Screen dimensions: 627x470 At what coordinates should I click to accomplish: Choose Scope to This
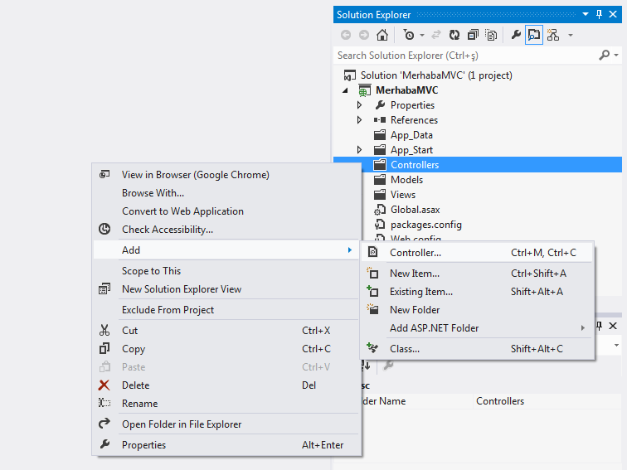tap(226, 270)
